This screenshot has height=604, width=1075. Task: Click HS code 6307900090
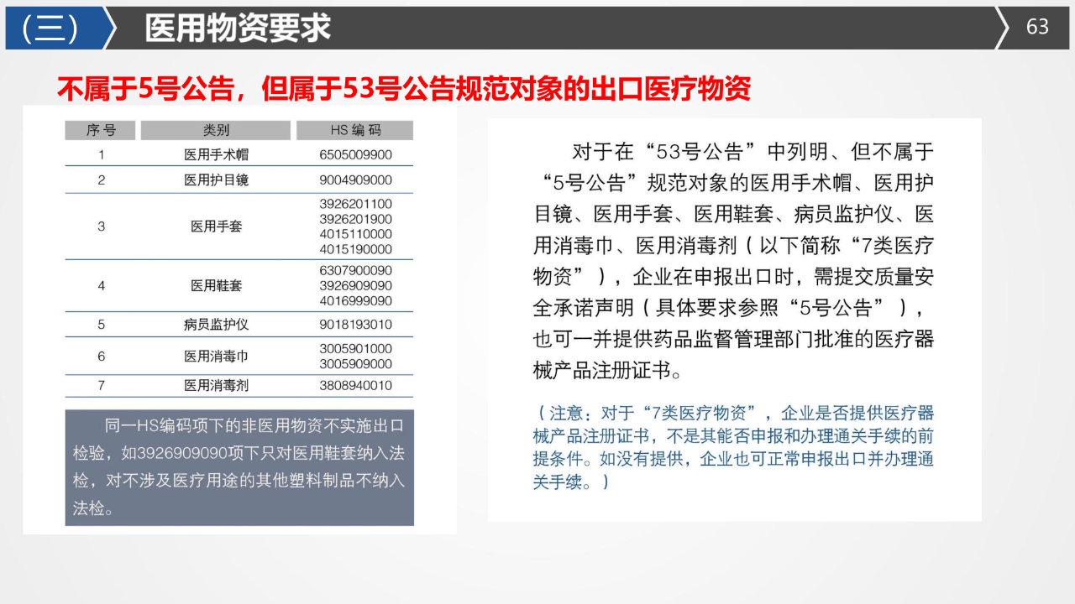point(355,270)
